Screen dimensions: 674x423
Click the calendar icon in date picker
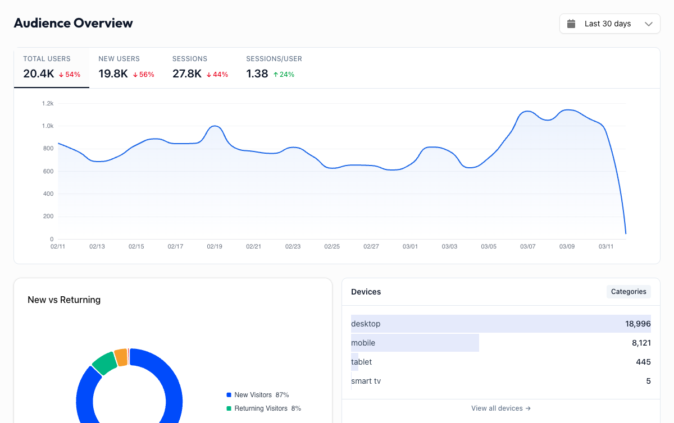(571, 24)
